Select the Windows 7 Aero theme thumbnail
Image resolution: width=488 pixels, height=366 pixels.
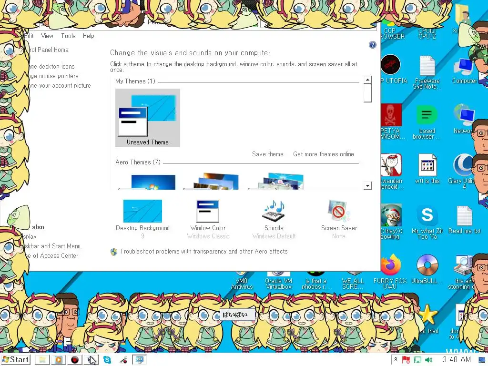pyautogui.click(x=148, y=182)
